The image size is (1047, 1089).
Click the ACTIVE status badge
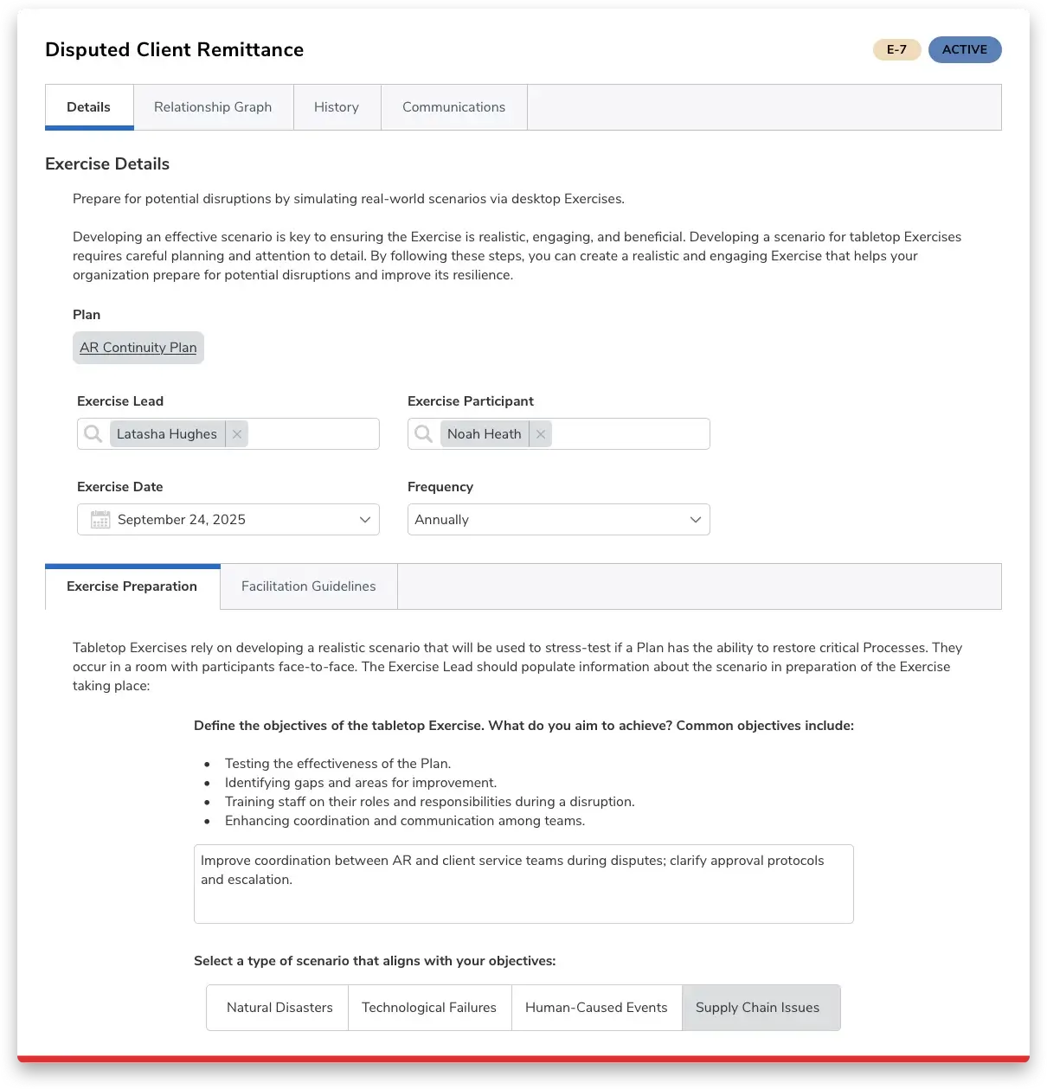pos(965,49)
